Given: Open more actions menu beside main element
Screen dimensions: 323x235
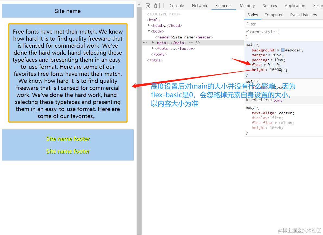Looking at the screenshot, I should (145, 43).
